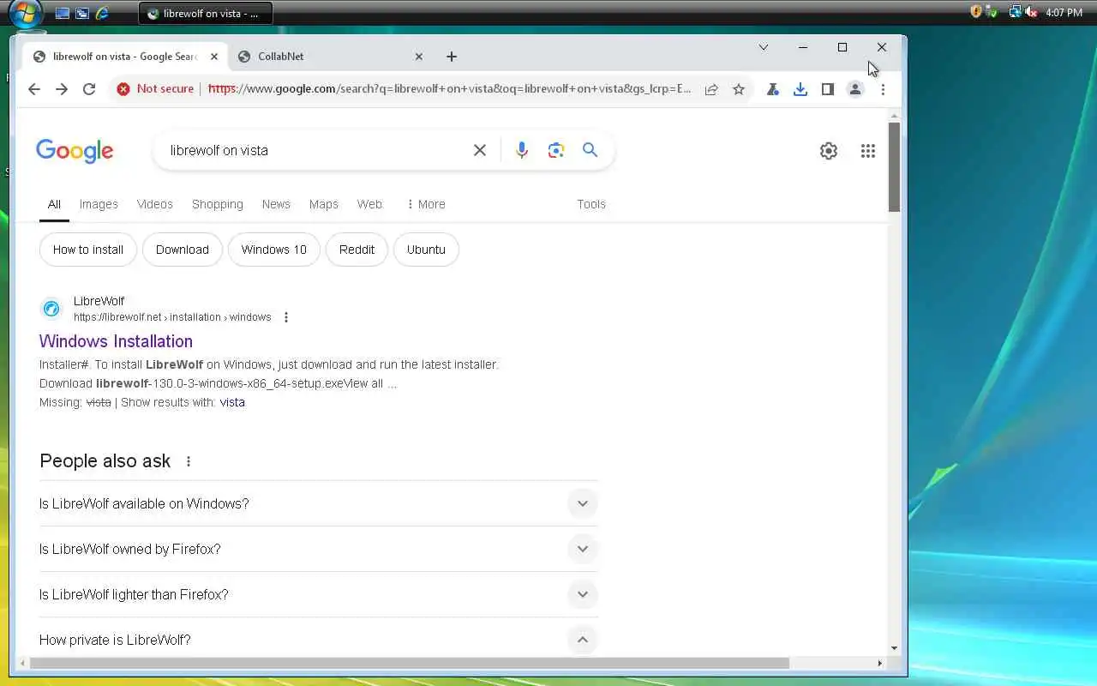Start a voice search with microphone

[x=522, y=150]
